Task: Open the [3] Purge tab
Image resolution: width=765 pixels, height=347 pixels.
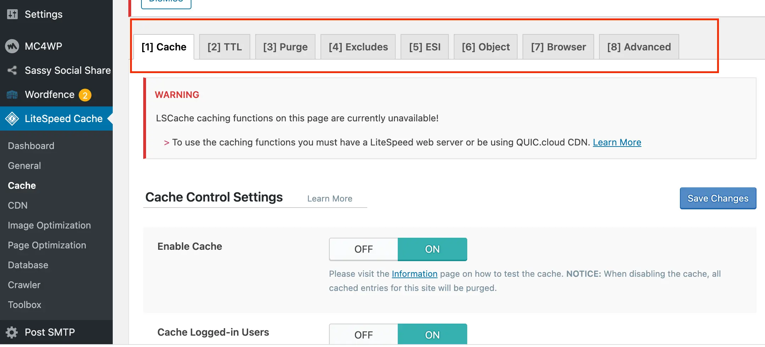Action: 285,47
